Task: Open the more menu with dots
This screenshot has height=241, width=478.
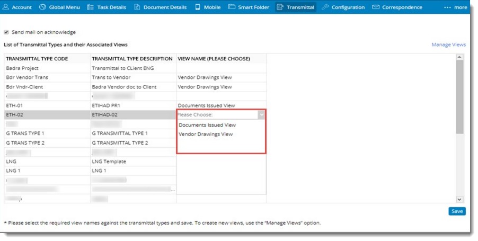Action: coord(455,7)
